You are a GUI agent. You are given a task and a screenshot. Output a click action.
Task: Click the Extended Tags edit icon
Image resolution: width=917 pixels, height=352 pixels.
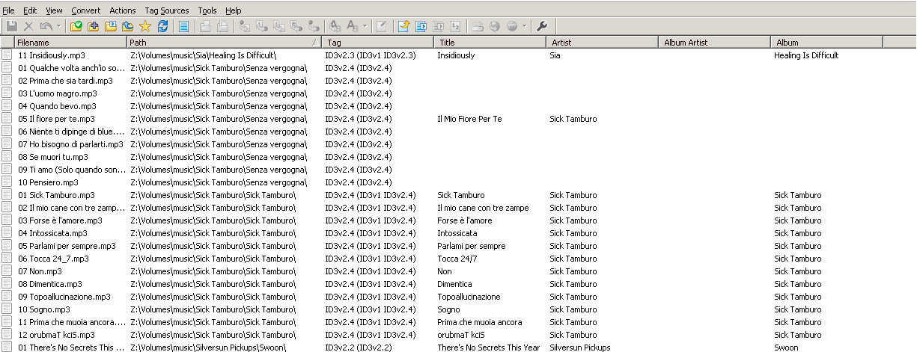pyautogui.click(x=381, y=26)
